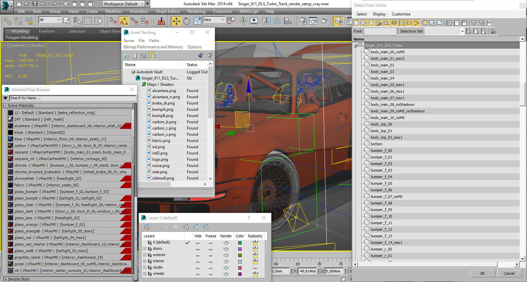Toggle Render teapot for the studio layer
This screenshot has height=282, width=527.
coord(226,268)
